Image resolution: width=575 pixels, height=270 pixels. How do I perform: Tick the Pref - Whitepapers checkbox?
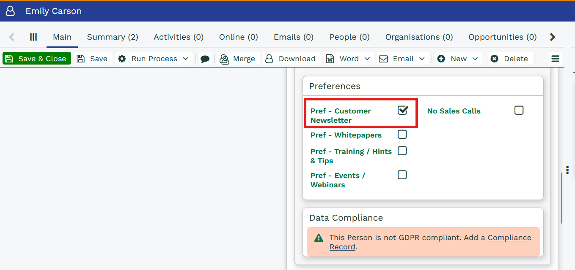402,135
